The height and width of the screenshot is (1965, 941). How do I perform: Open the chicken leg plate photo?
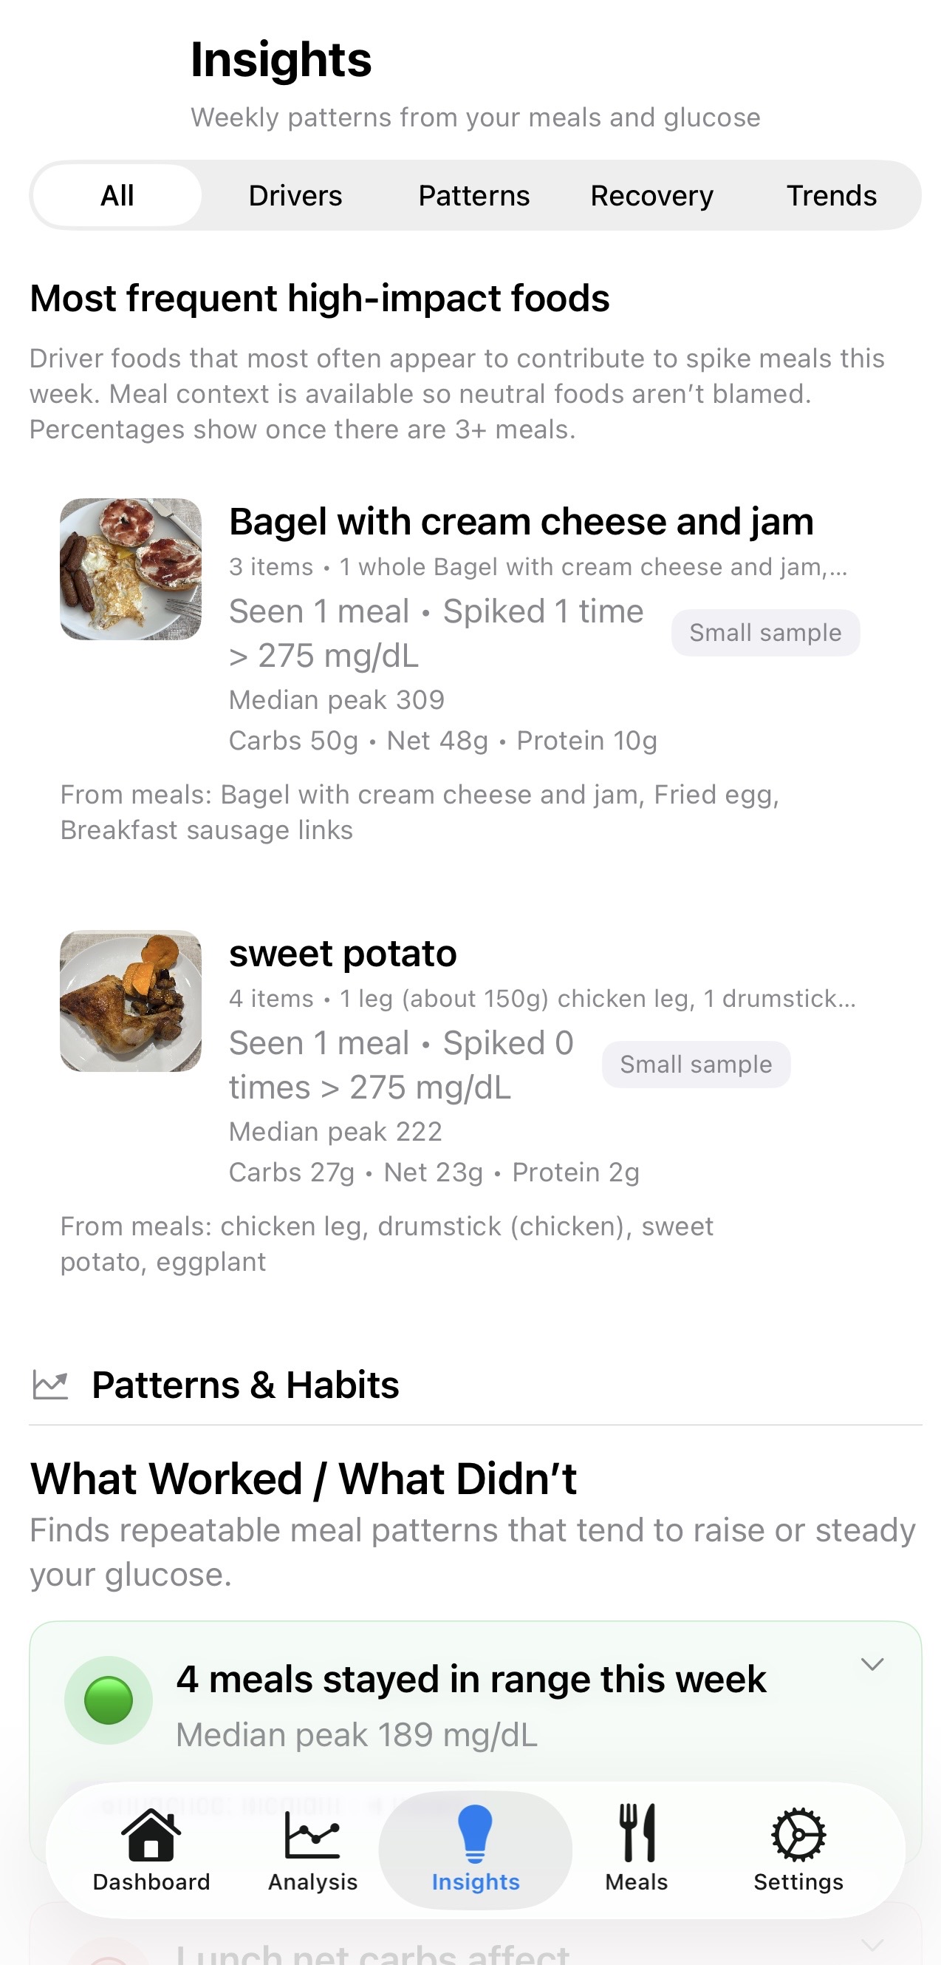click(131, 1001)
